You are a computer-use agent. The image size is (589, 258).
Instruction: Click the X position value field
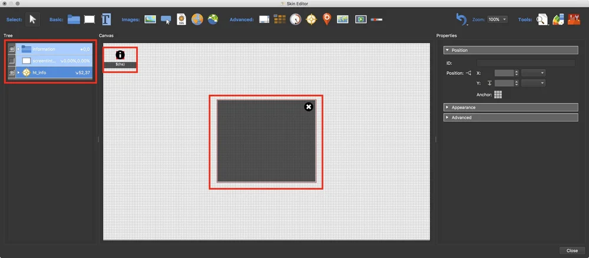click(x=504, y=73)
